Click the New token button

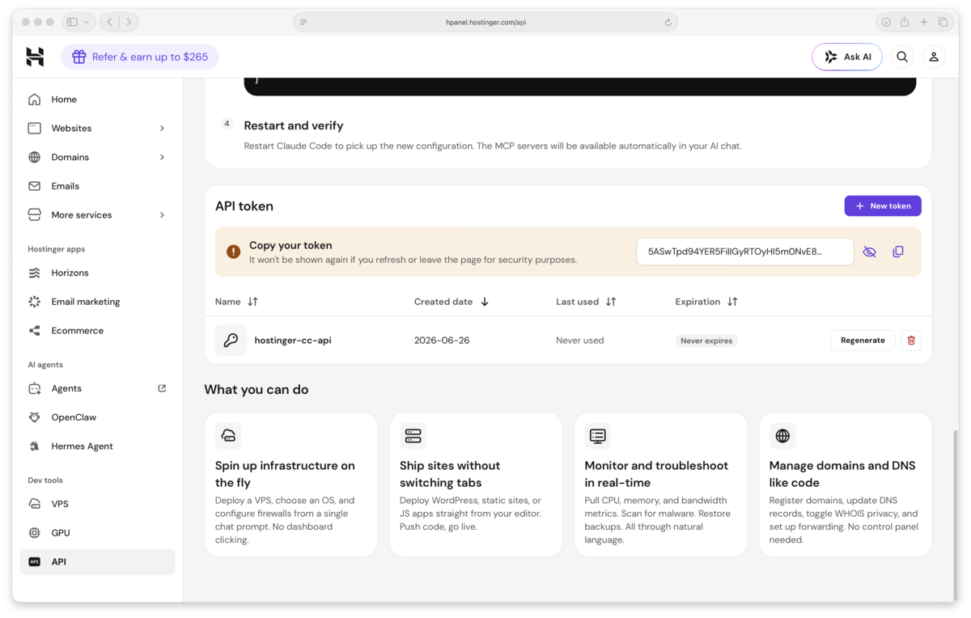click(x=883, y=206)
